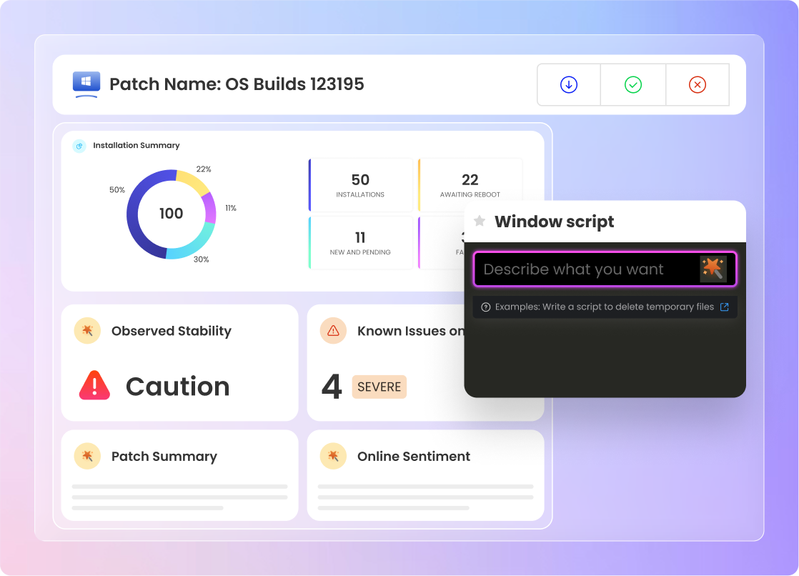Click the blue download arrow icon

click(569, 85)
